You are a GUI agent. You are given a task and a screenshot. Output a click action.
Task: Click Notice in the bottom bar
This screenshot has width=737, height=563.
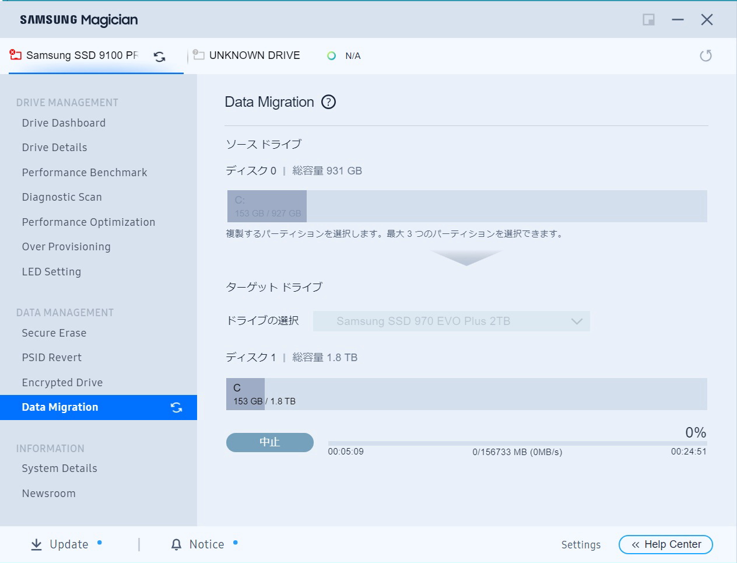(x=206, y=544)
